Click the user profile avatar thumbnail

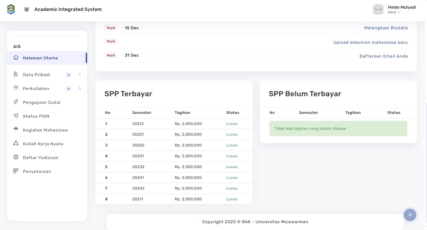(x=378, y=10)
